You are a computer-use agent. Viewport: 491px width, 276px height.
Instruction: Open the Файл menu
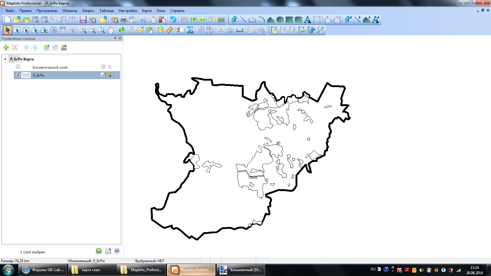[x=10, y=11]
